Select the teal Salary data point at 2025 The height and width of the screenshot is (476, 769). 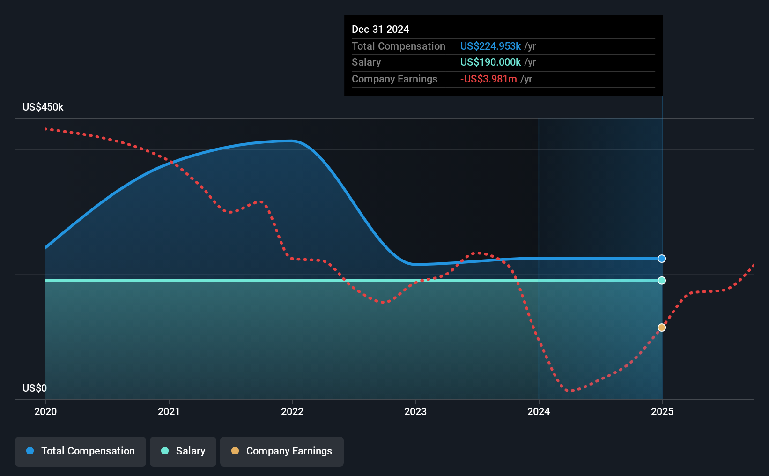tap(662, 281)
